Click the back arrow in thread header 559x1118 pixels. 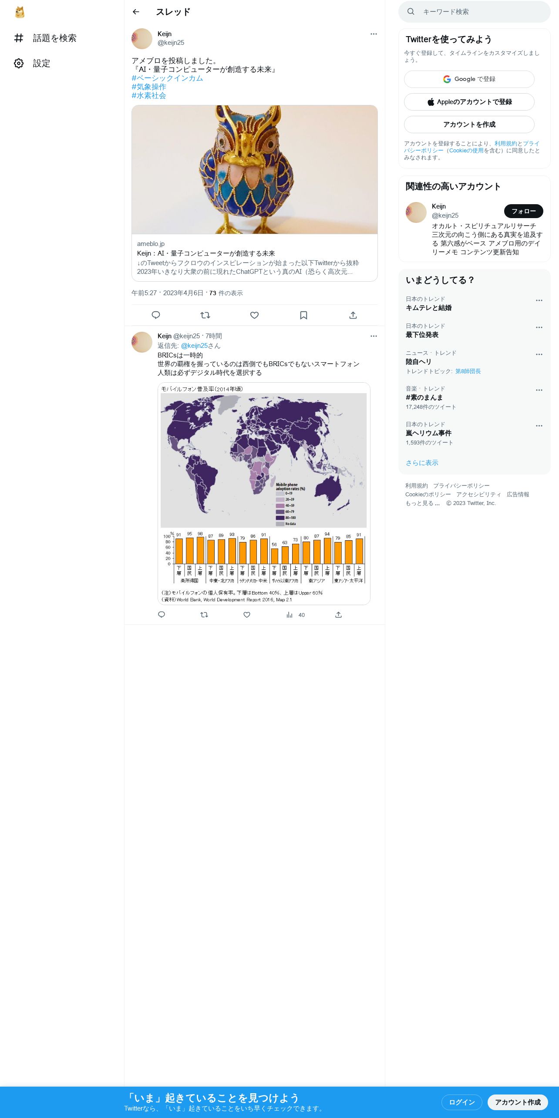coord(136,12)
